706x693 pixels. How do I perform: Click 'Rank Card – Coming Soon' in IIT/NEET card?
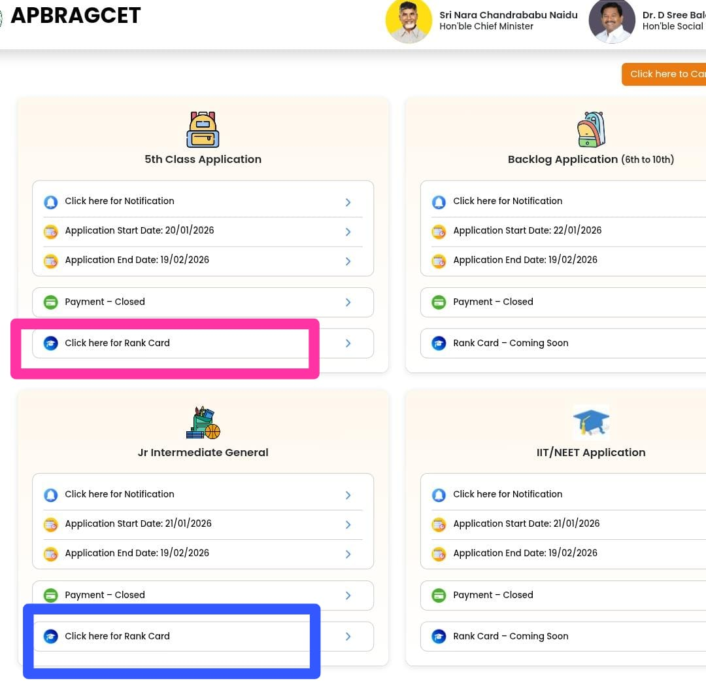(x=511, y=636)
